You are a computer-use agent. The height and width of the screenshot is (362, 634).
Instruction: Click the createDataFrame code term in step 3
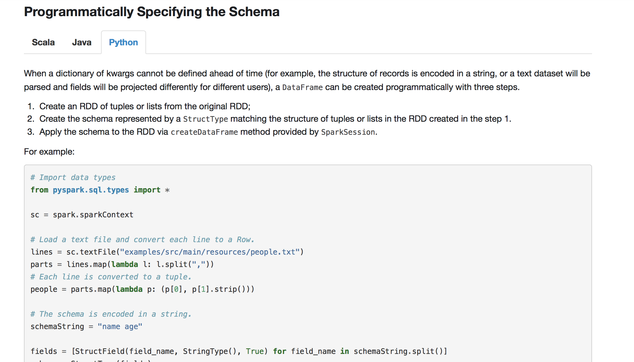pos(204,132)
